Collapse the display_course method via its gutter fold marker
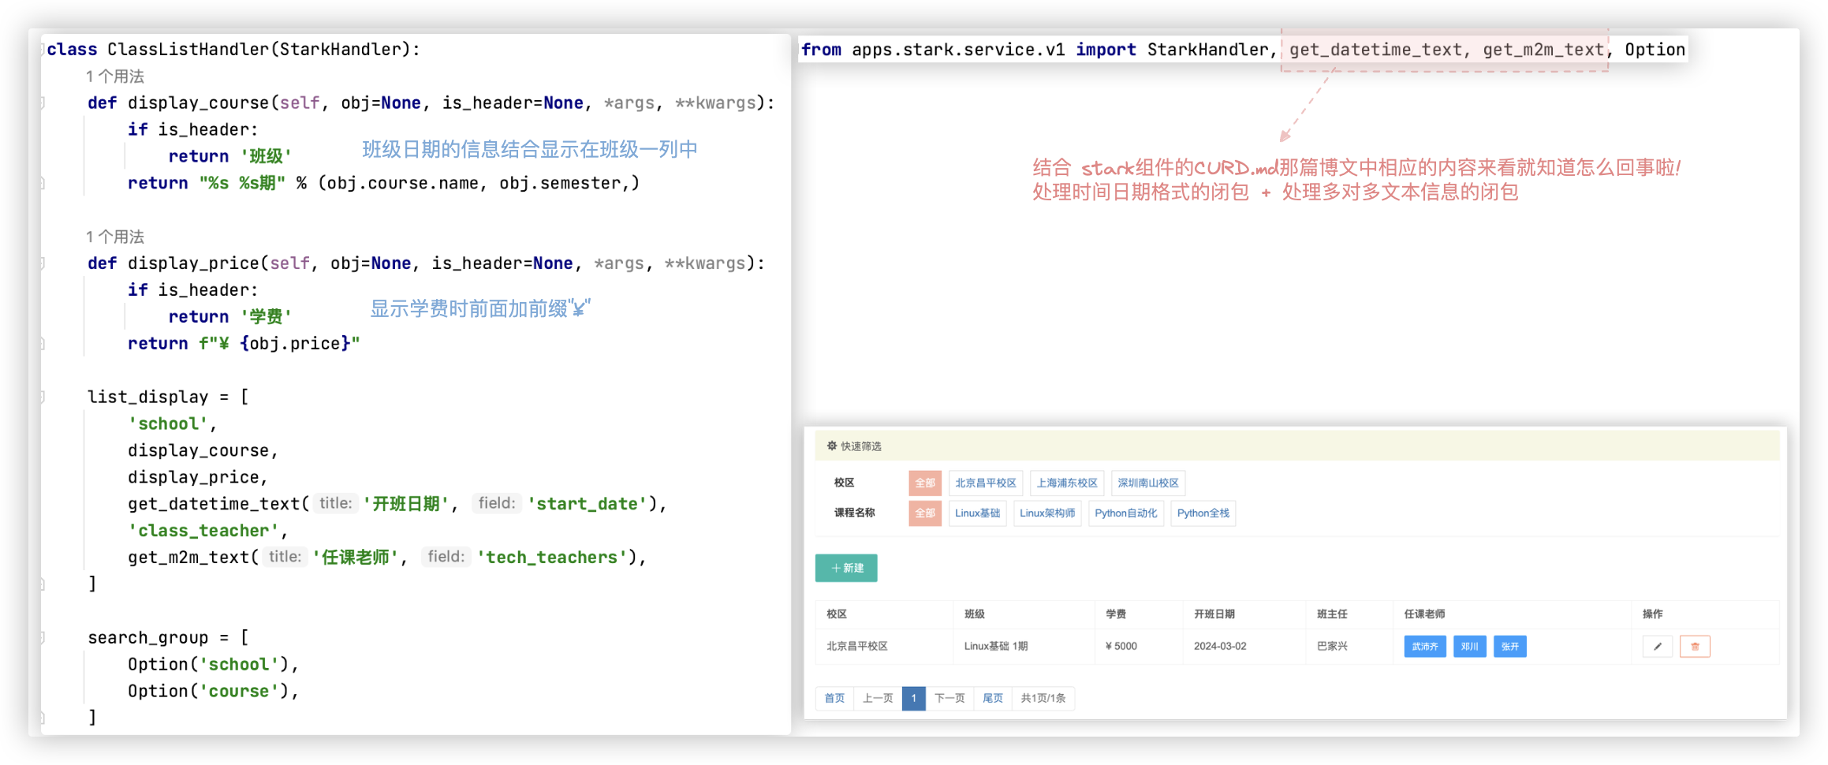The height and width of the screenshot is (765, 1828). coord(42,103)
